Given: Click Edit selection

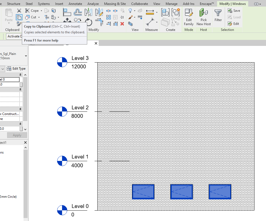Looking at the screenshot, I should 233,24.
